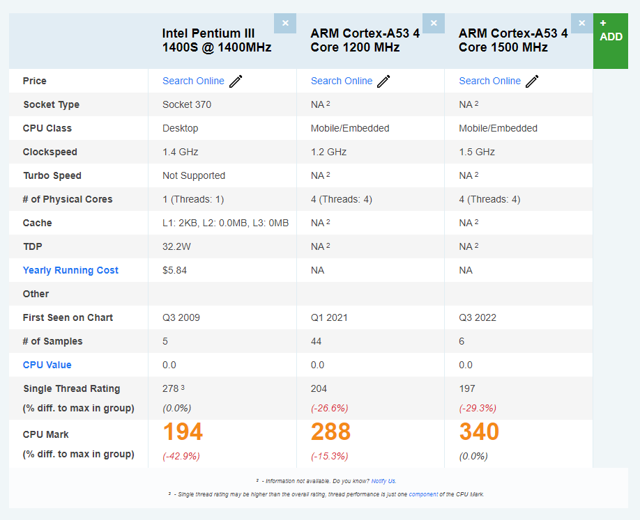The width and height of the screenshot is (640, 520).
Task: Click the # of Physical Cores label
Action: [68, 199]
